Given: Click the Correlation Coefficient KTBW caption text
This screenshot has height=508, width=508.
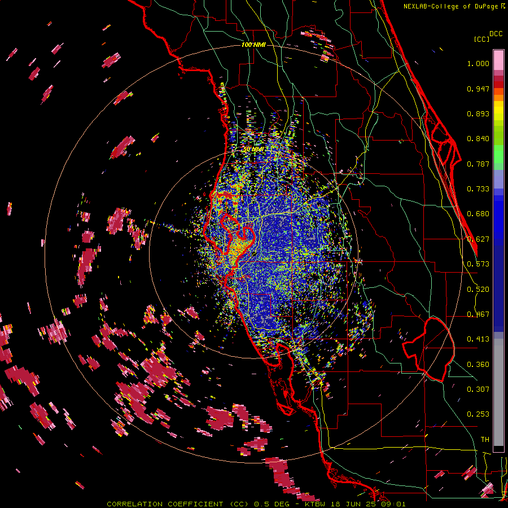Looking at the screenshot, I should [x=256, y=504].
